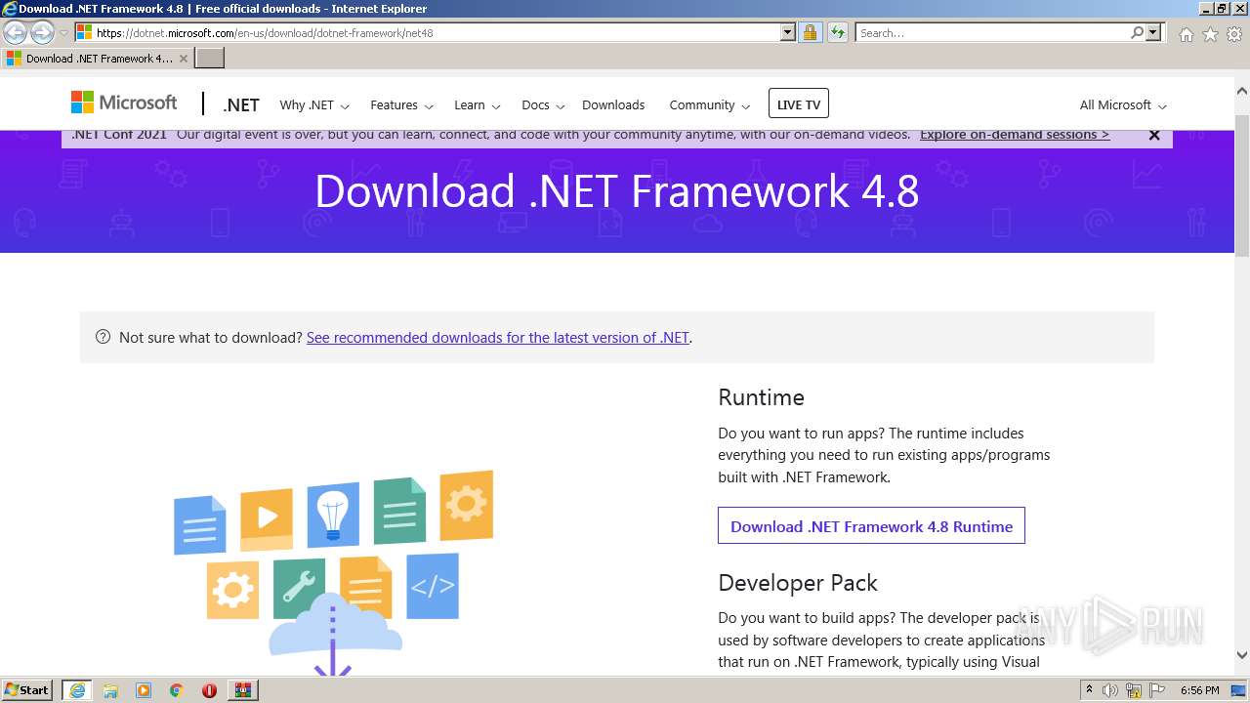Open recommended downloads for latest .NET link
Viewport: 1250px width, 703px height.
click(x=498, y=338)
